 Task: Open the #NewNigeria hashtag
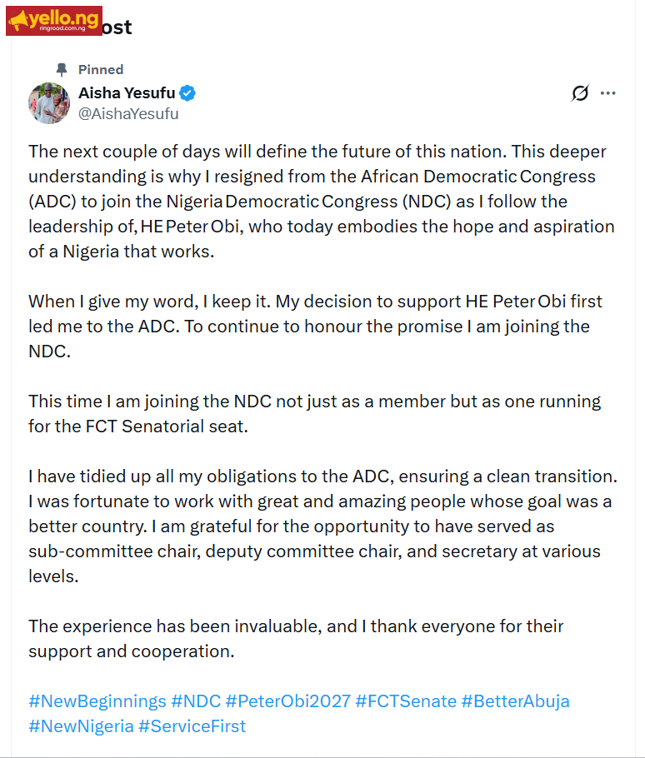pyautogui.click(x=81, y=726)
